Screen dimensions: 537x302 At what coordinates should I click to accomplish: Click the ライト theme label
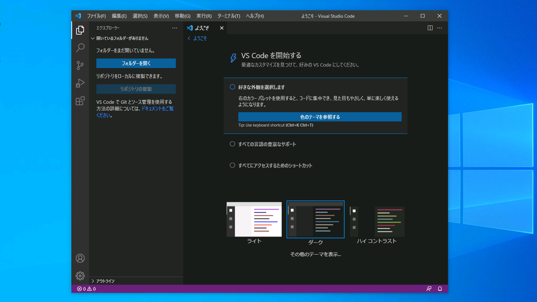254,241
